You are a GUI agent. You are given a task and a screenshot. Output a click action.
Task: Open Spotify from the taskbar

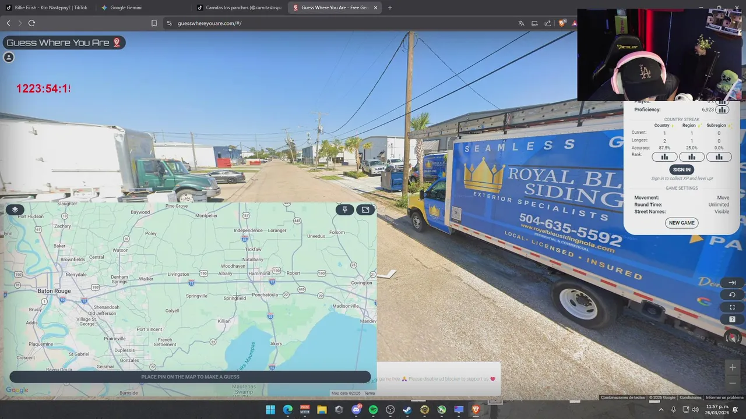[373, 410]
